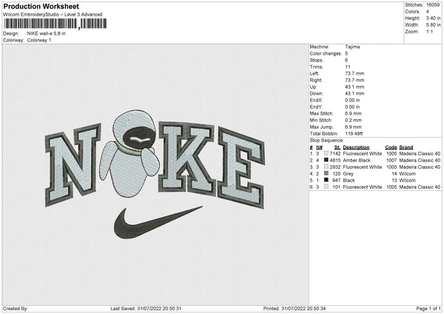Click the 'Page 1 of 1' indicator
This screenshot has height=314, width=444.
(428, 309)
